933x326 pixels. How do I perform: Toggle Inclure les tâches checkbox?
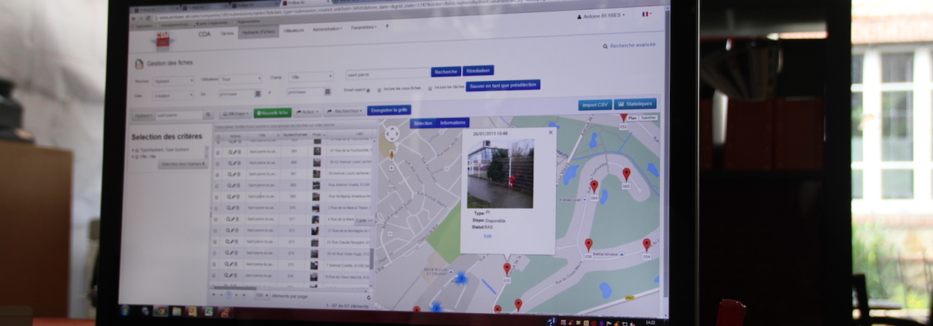click(430, 89)
